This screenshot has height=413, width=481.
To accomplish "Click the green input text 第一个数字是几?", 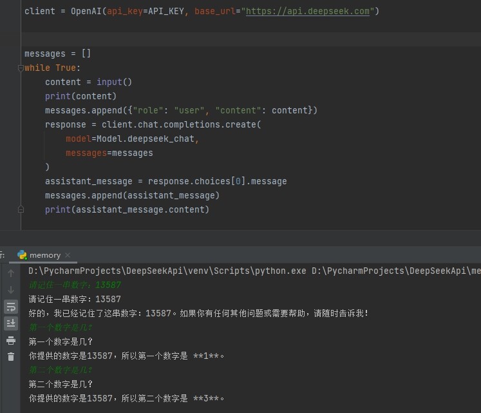I will point(61,327).
